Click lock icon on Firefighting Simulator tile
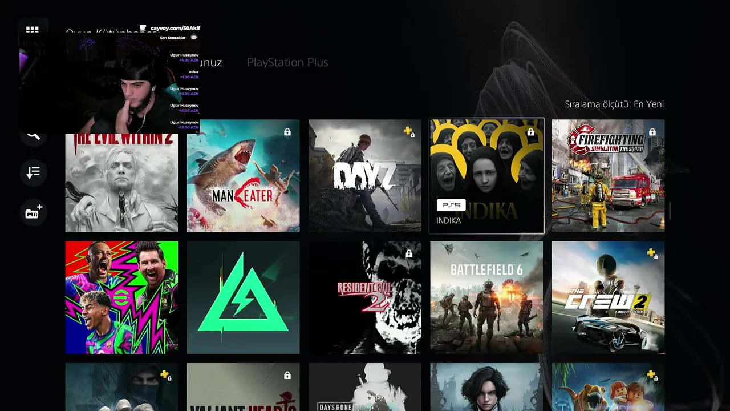This screenshot has width=730, height=411. click(x=652, y=132)
